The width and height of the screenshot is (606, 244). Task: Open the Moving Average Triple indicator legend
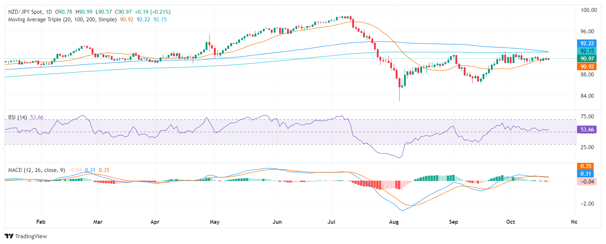62,20
